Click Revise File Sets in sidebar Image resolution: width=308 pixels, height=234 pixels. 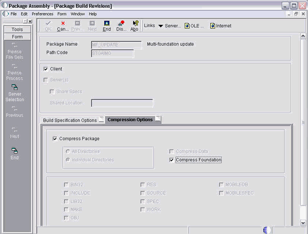pyautogui.click(x=15, y=51)
